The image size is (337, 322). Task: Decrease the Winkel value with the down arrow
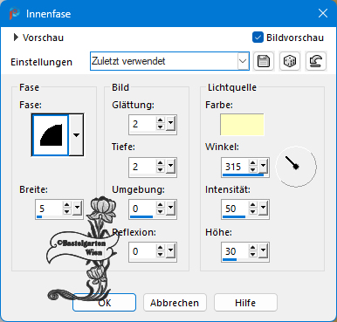(x=253, y=169)
